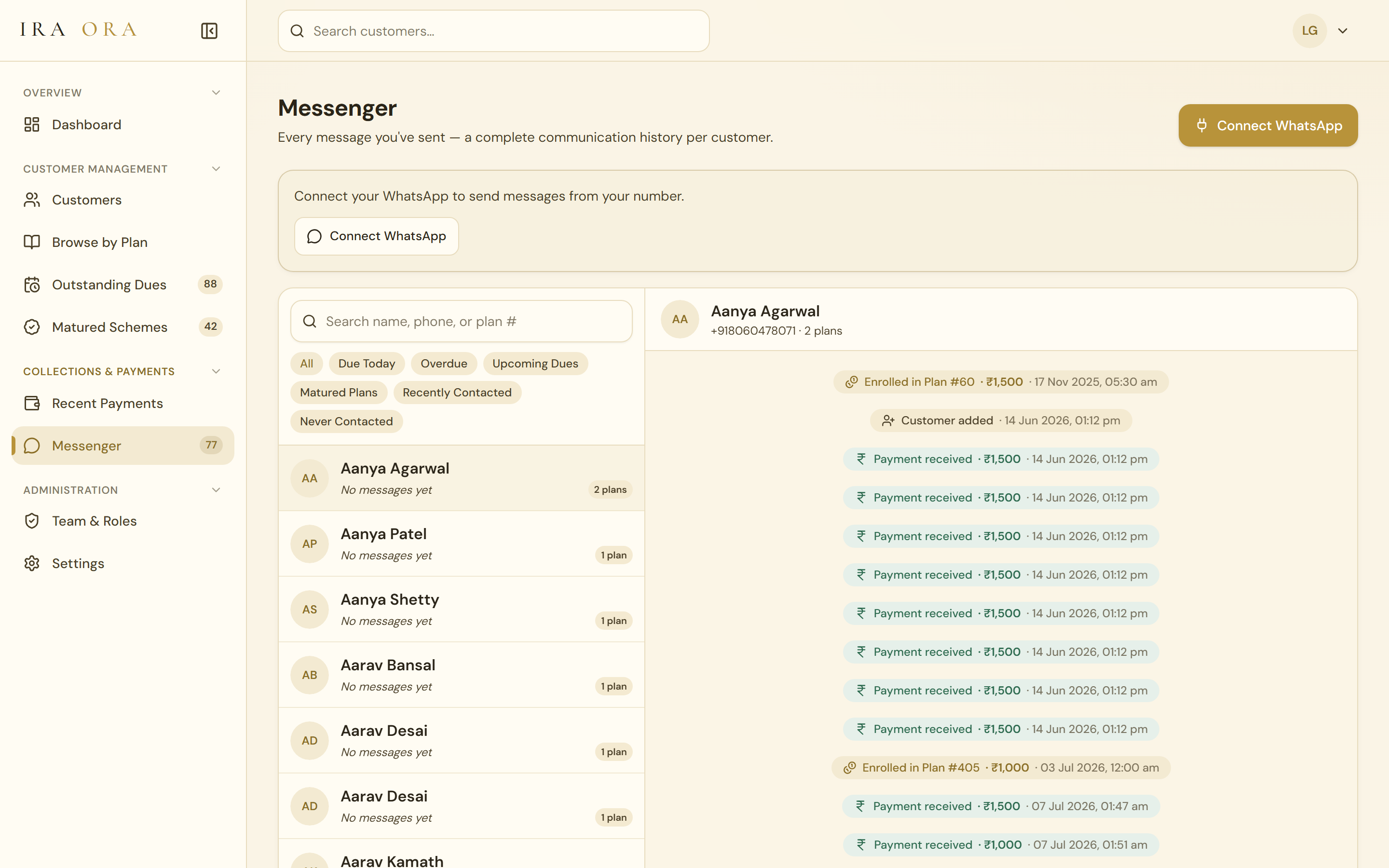Click the IRA ORA logo
Screen dimensions: 1389x868
click(79, 30)
